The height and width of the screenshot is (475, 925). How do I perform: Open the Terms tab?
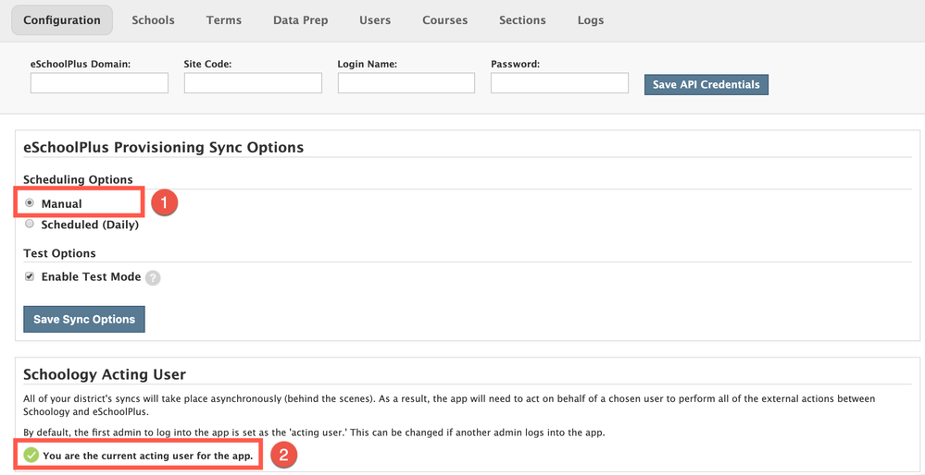223,20
